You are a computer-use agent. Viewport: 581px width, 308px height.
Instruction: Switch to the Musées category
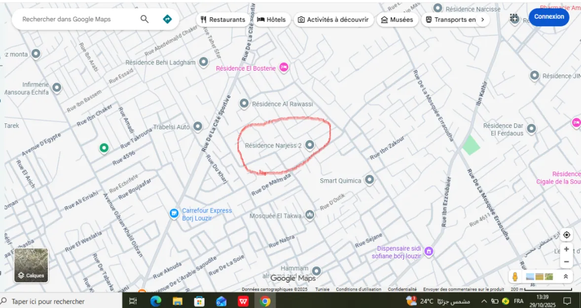click(398, 19)
